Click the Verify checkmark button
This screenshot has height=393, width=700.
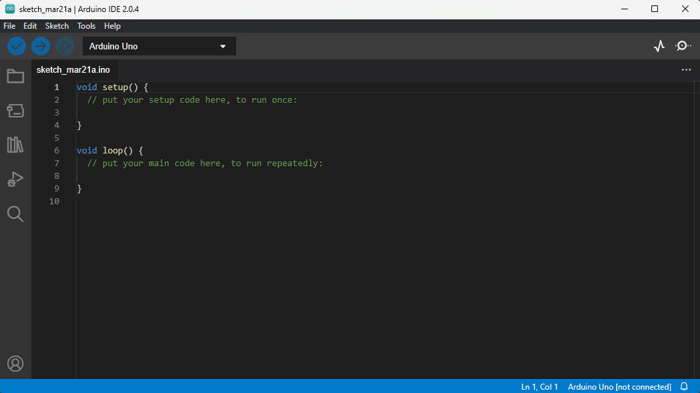point(17,46)
